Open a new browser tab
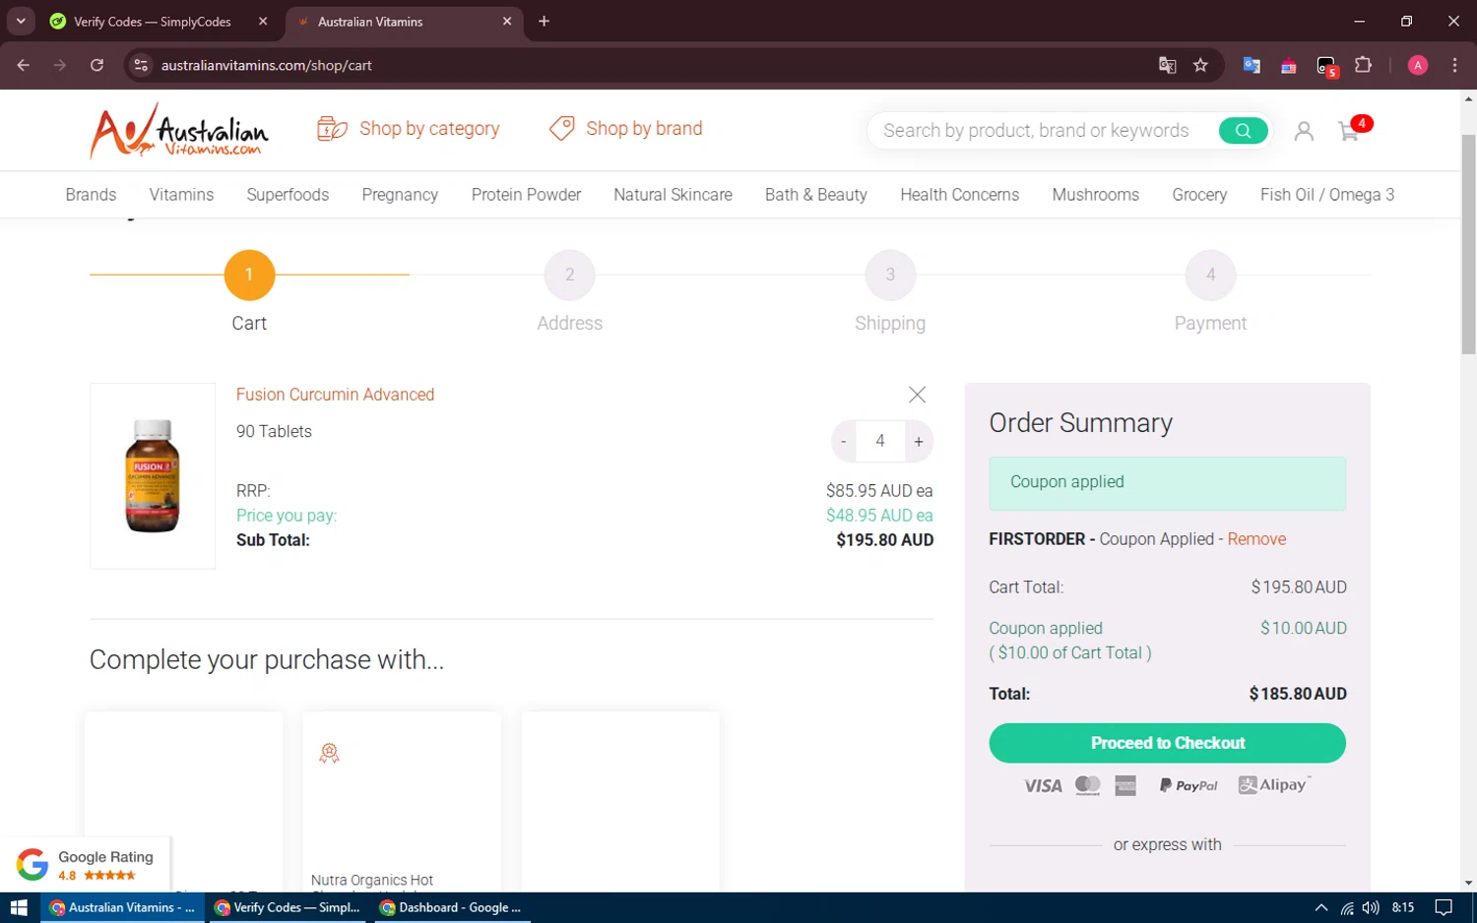The image size is (1477, 923). pos(544,22)
